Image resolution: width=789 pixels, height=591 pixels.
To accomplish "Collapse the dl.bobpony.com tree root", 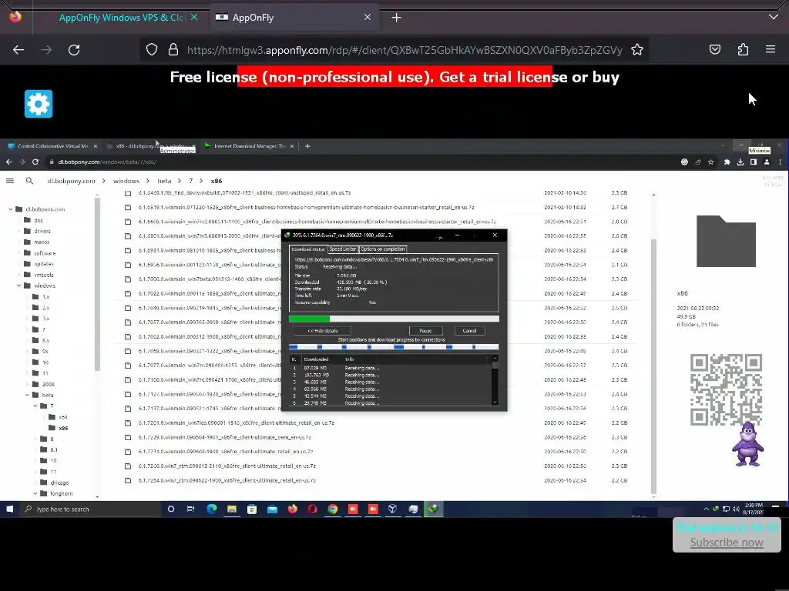I will tap(11, 209).
